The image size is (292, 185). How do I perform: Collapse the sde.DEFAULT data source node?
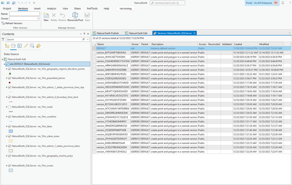pyautogui.click(x=4, y=64)
